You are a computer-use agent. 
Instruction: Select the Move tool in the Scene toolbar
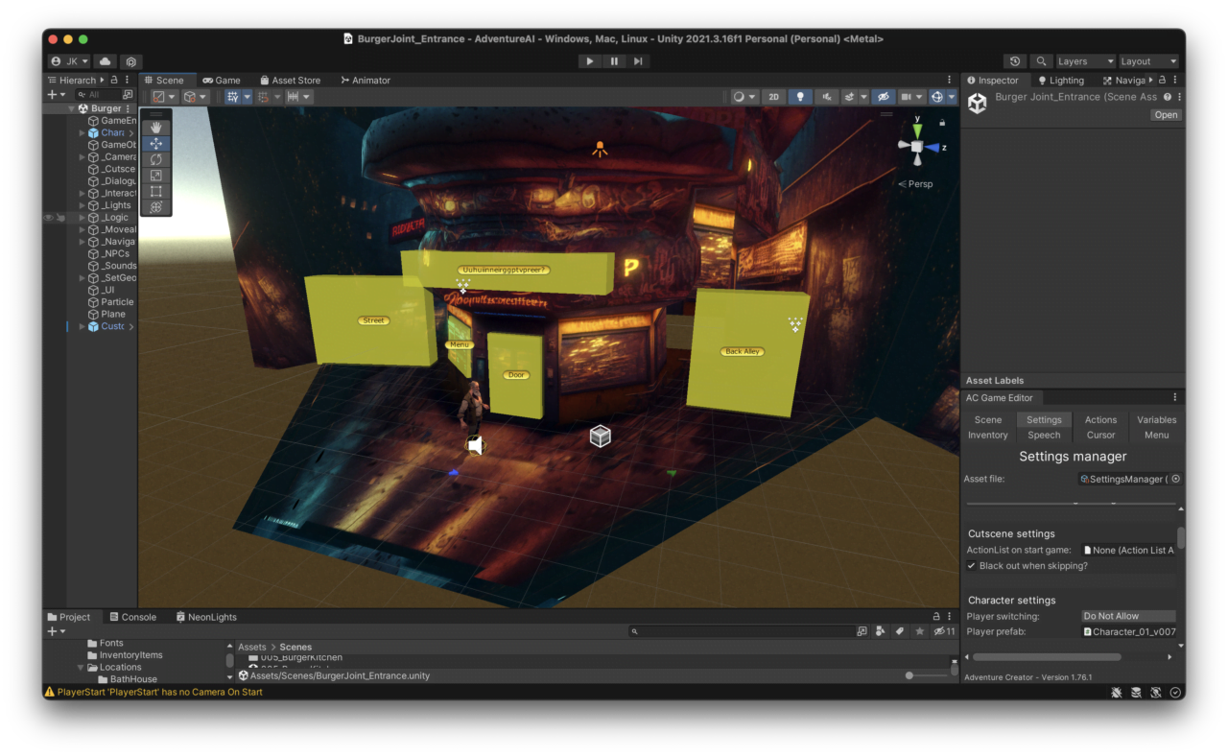(x=155, y=143)
